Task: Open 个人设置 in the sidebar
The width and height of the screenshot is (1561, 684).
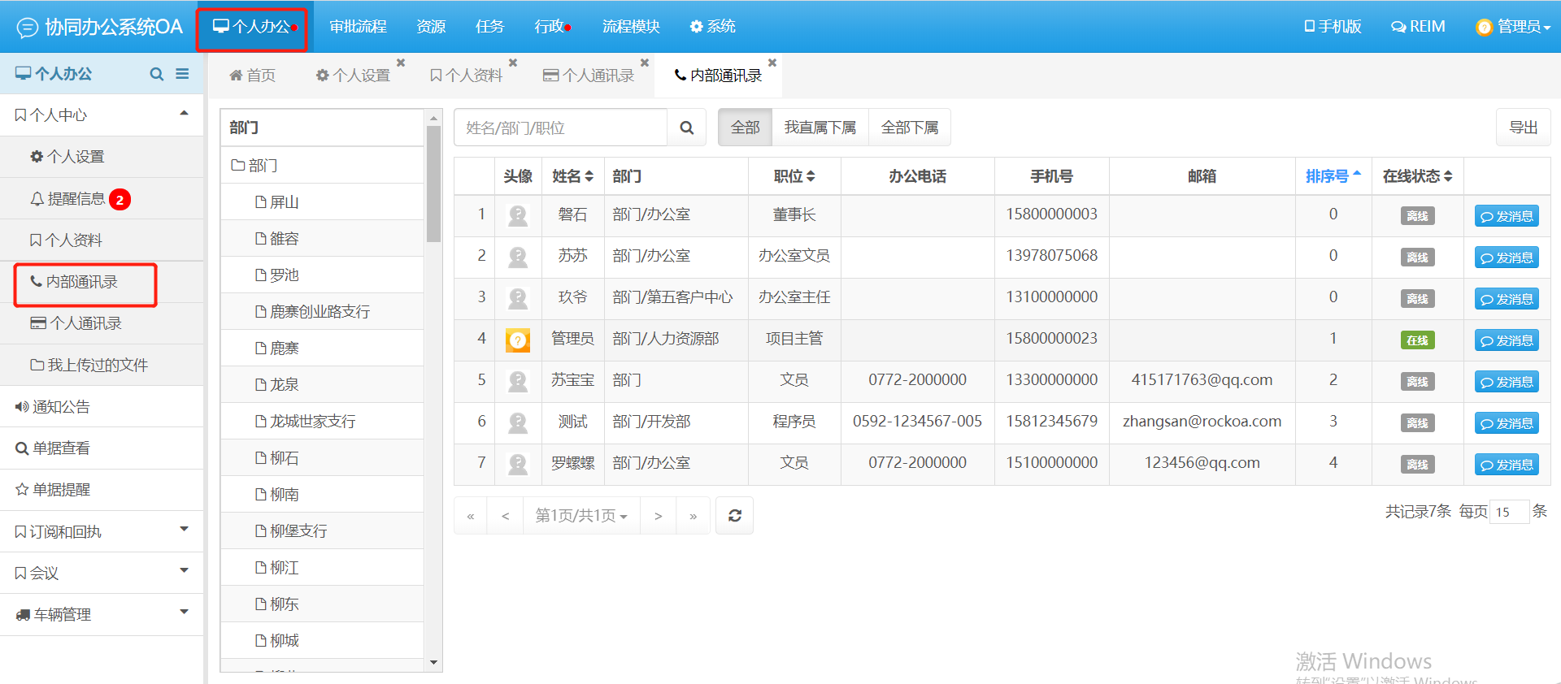Action: [x=102, y=157]
